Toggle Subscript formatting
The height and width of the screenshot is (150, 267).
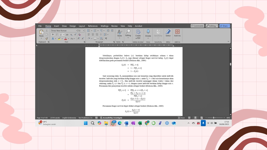pyautogui.click(x=71, y=34)
